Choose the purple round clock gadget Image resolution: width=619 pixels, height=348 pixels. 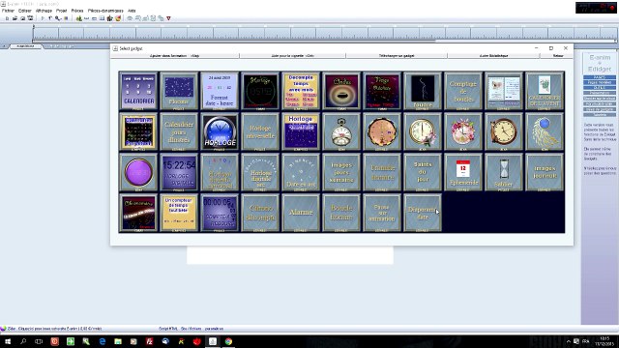click(x=138, y=172)
